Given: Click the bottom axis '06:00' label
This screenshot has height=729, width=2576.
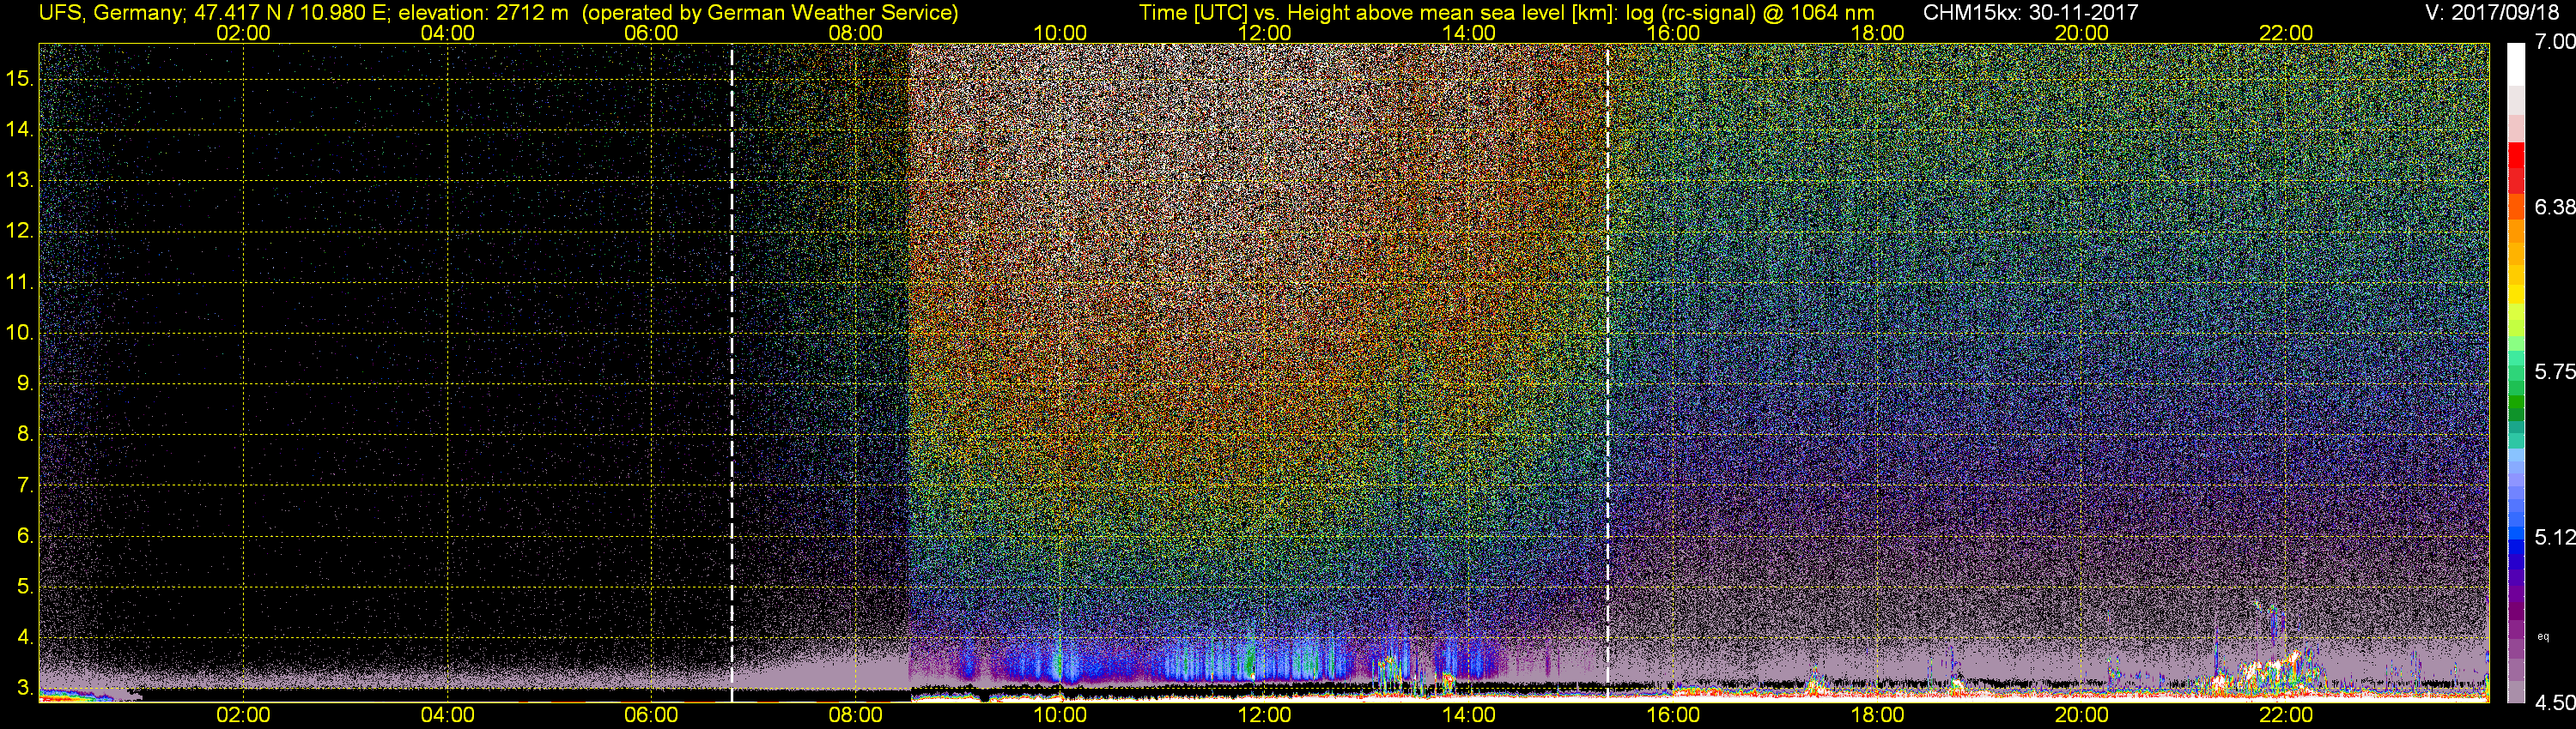Looking at the screenshot, I should coord(651,715).
